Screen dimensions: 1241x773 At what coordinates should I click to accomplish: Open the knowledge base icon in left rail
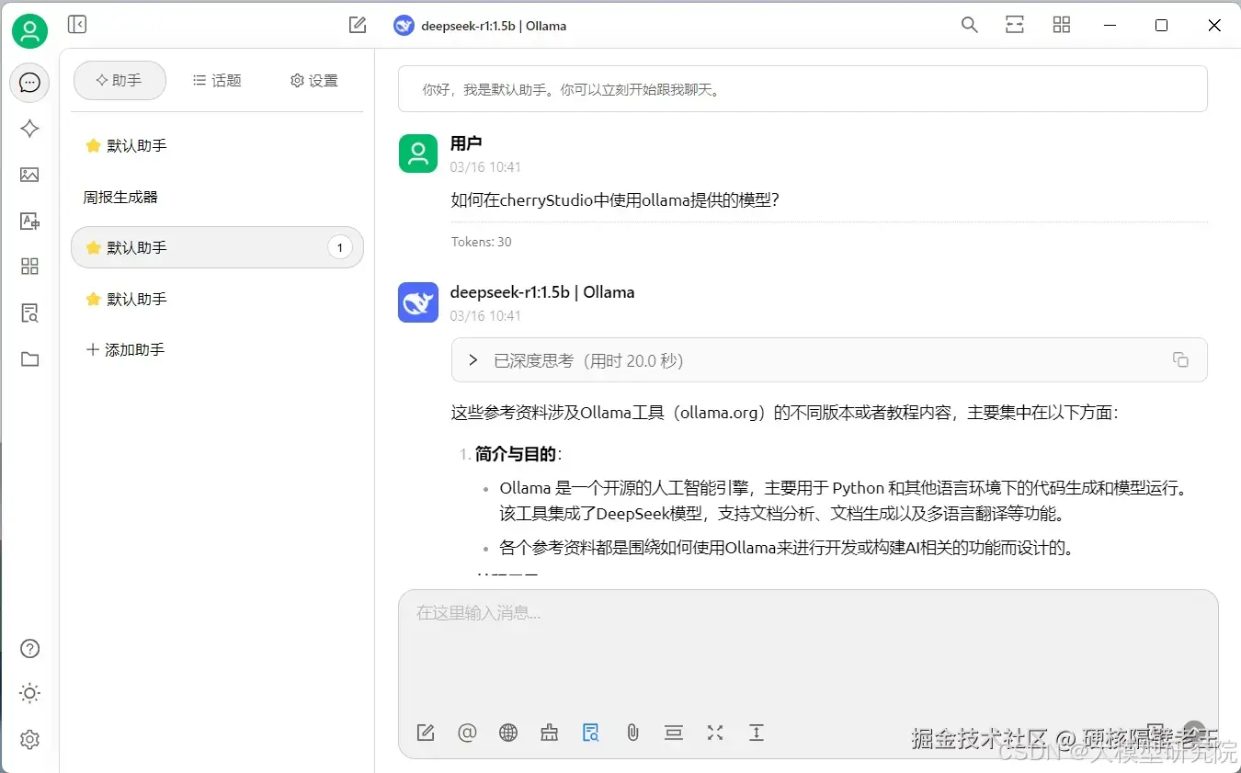coord(29,313)
